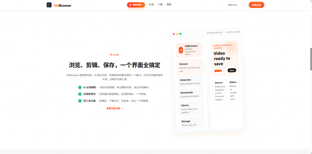Go to the 价格 menu item
This screenshot has width=312, height=154.
[151, 5]
